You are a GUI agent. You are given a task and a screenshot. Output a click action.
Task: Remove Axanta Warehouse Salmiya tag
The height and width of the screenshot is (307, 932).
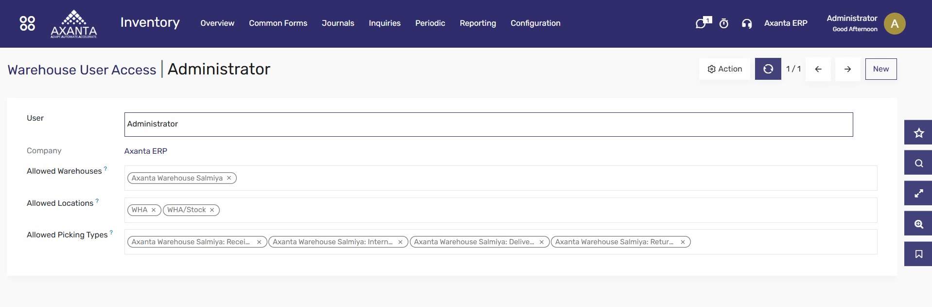229,178
